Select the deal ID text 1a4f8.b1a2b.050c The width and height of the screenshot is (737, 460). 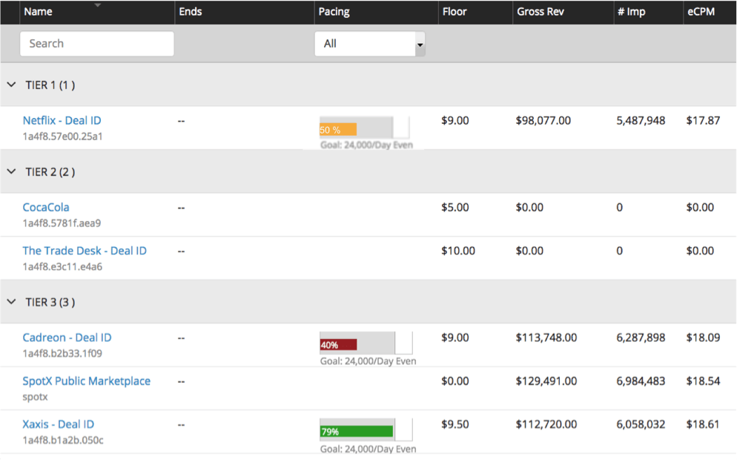[x=63, y=440]
